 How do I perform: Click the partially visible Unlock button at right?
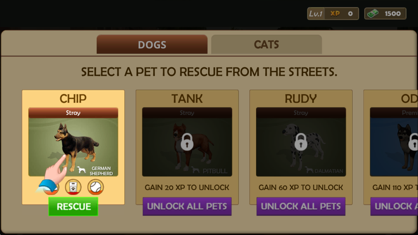[x=394, y=206]
